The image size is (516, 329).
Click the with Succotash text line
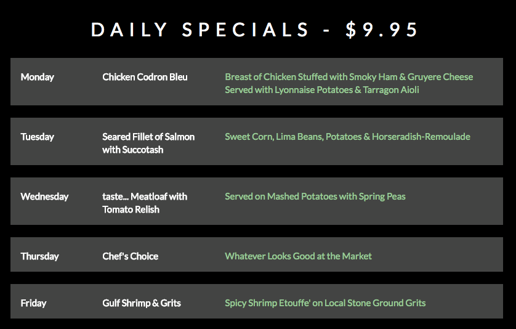pos(132,150)
